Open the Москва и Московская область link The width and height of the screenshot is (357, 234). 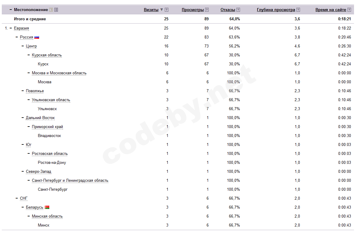59,73
